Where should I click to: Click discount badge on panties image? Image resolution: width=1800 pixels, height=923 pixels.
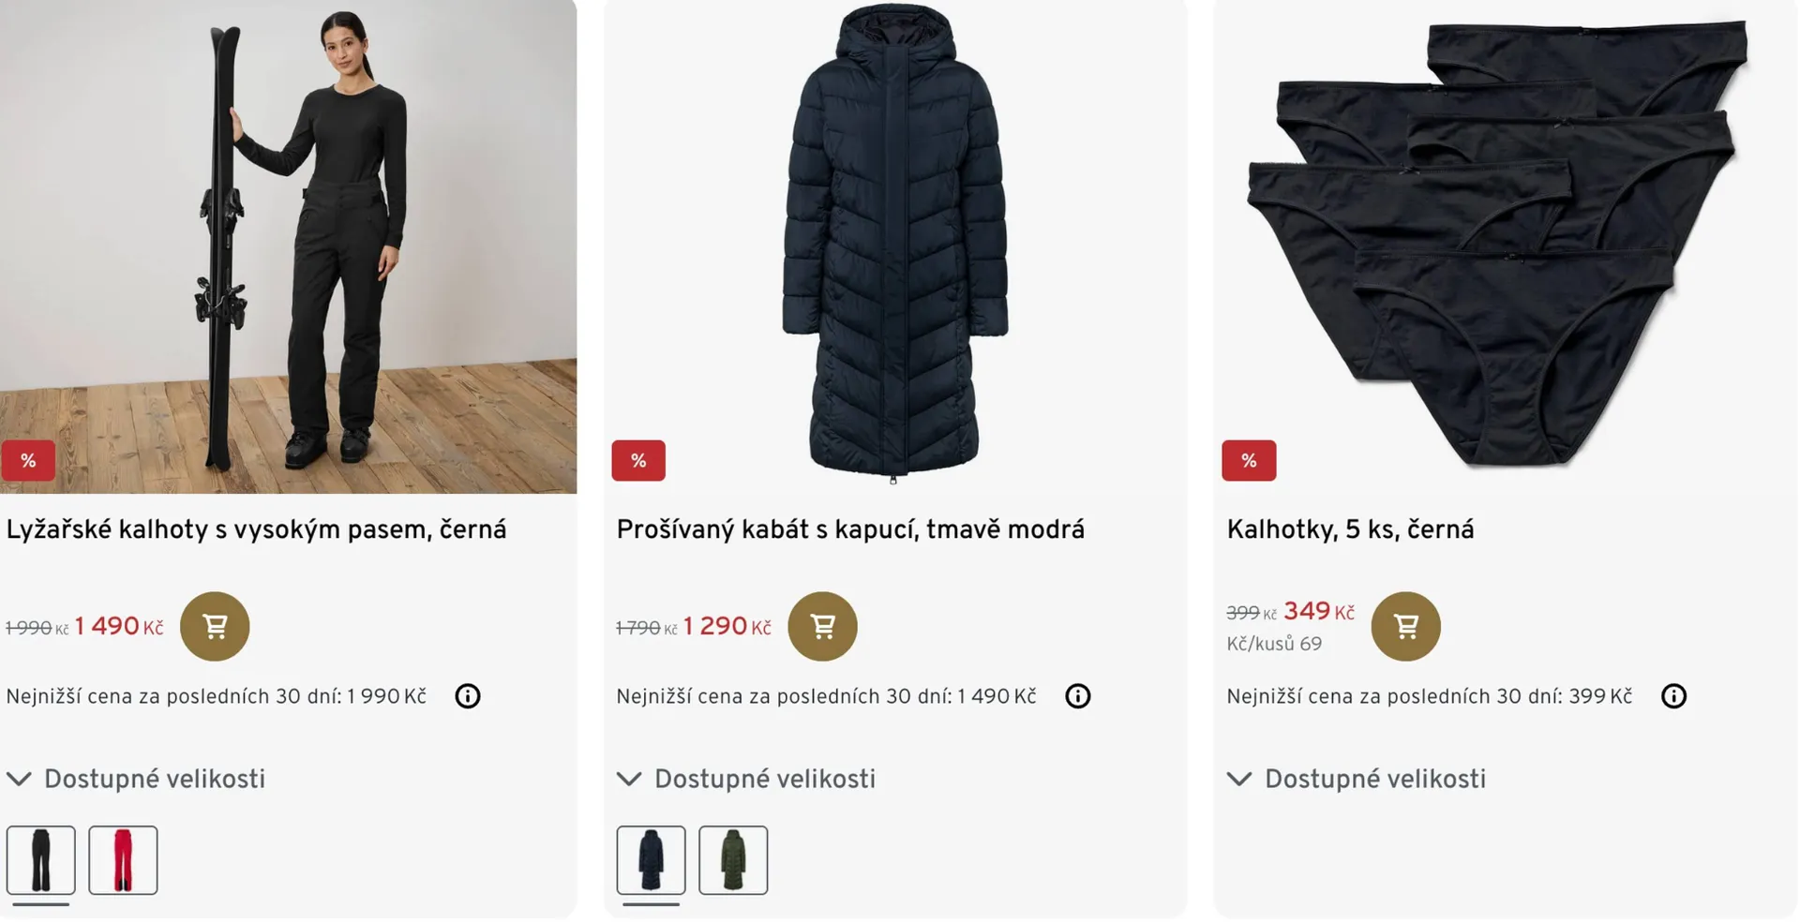(1249, 460)
